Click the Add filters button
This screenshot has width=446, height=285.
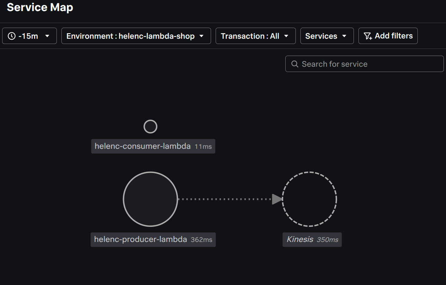[x=388, y=36]
